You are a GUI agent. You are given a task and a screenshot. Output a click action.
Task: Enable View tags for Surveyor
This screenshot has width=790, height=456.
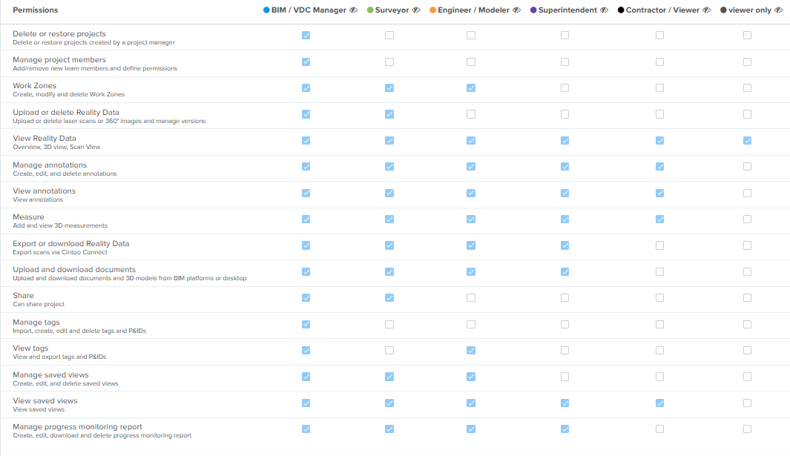pyautogui.click(x=389, y=350)
